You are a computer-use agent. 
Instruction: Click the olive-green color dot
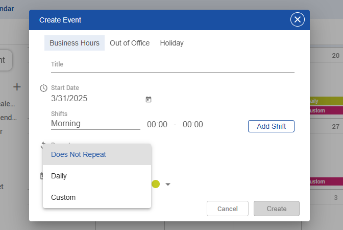click(x=156, y=184)
